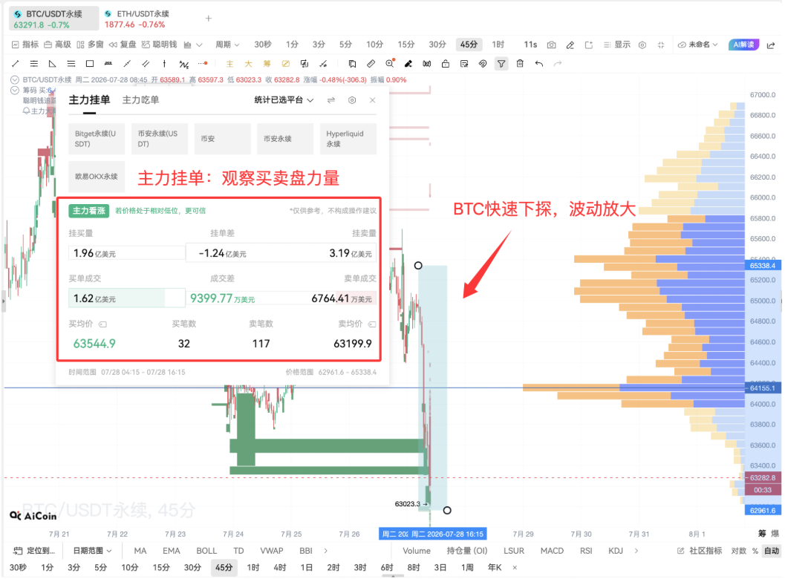Select the 15分 interval in top toolbar
The width and height of the screenshot is (788, 579).
pyautogui.click(x=406, y=45)
